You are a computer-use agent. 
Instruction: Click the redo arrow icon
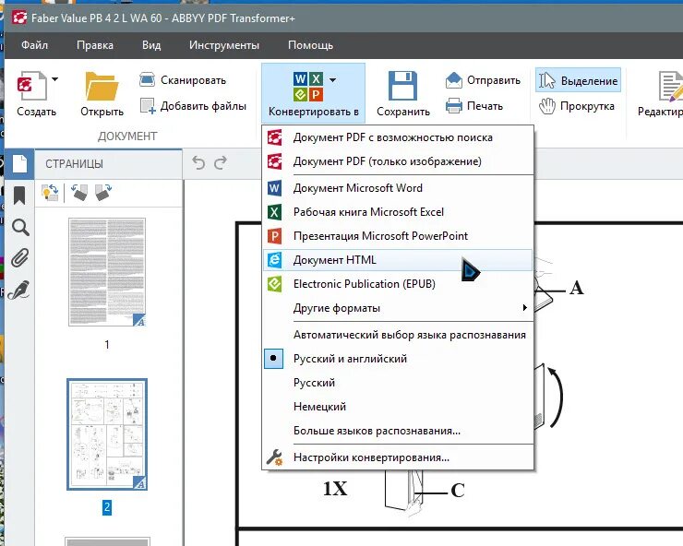[221, 163]
